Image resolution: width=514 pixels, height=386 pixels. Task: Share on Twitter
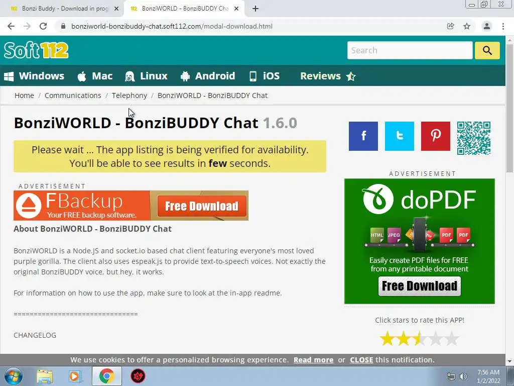[399, 136]
